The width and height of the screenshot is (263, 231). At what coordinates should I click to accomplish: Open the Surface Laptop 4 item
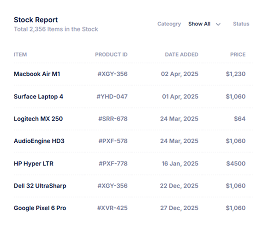click(x=38, y=97)
